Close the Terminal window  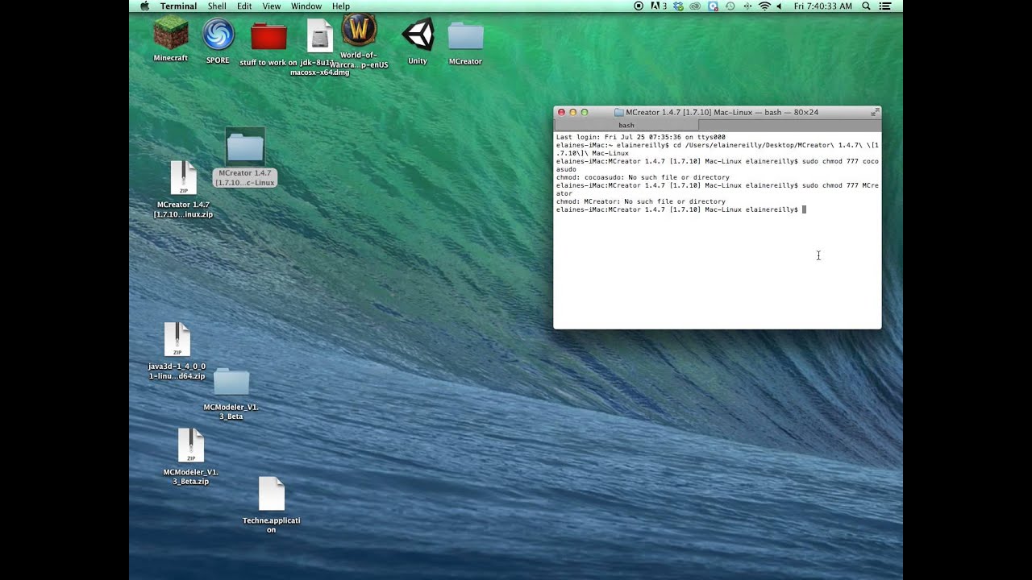561,112
